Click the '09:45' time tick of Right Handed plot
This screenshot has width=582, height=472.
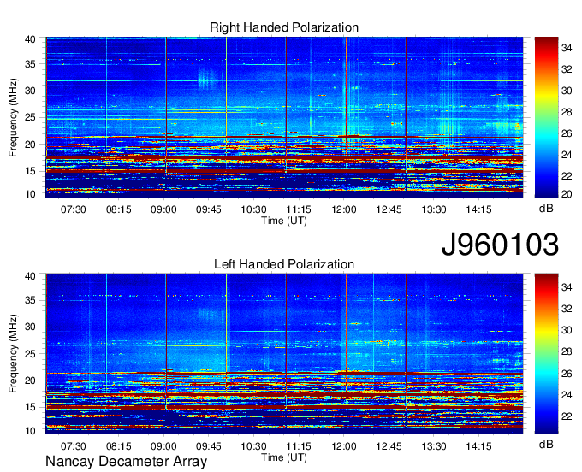(x=209, y=209)
